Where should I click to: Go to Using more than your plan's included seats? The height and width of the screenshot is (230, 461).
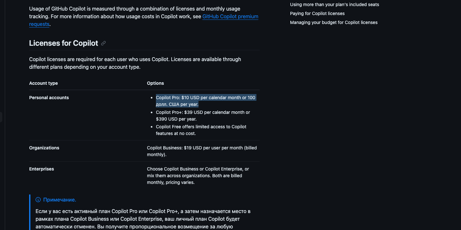pos(334,4)
